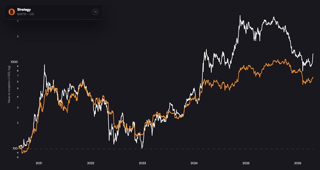Select the 2021 label on time axis
Screen dimensions: 320x170
coord(39,163)
